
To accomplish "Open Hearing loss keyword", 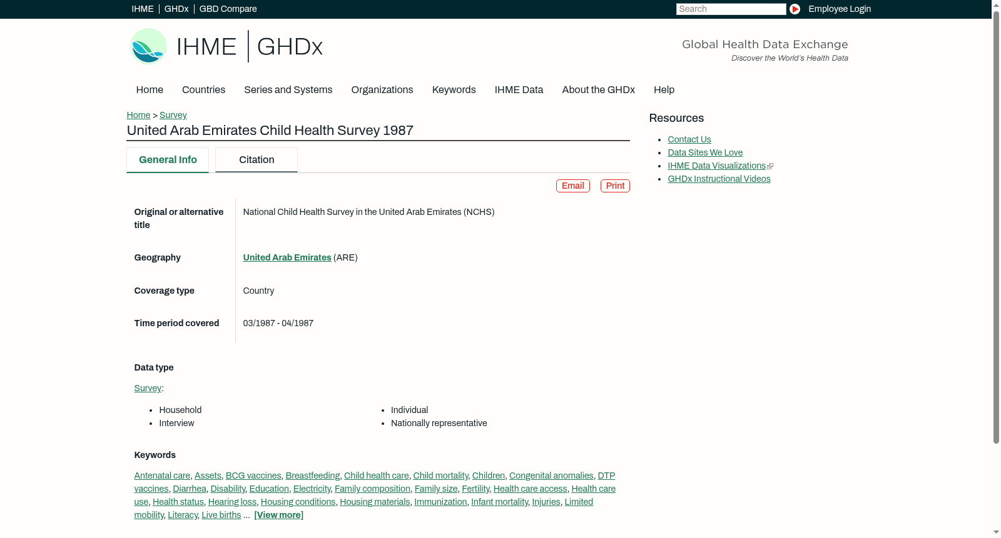I will point(232,502).
